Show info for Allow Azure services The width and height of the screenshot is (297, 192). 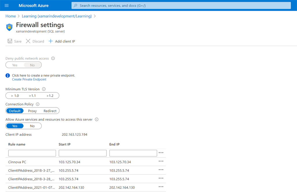click(x=97, y=120)
